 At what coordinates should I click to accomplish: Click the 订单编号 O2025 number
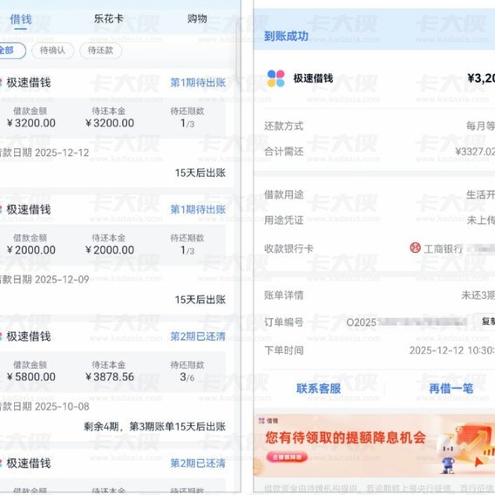(406, 322)
